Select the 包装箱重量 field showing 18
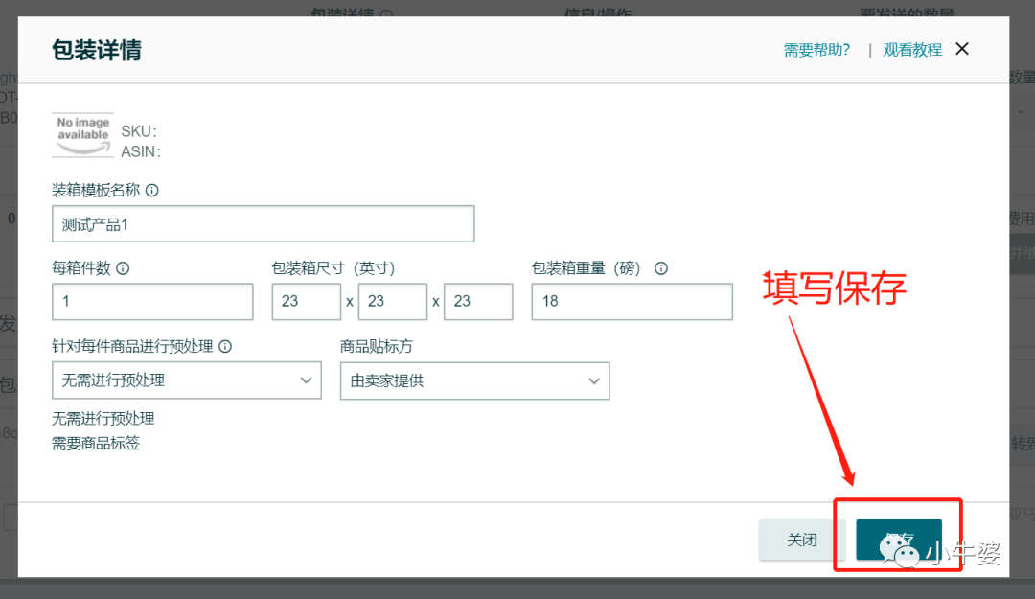Screen dimensions: 1035x599 click(632, 301)
